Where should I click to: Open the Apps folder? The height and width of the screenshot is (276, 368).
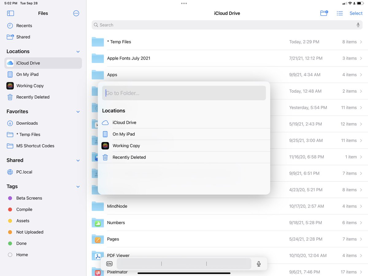click(x=227, y=75)
